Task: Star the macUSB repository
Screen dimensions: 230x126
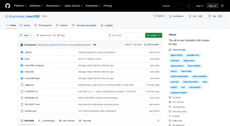Action: click(x=215, y=16)
